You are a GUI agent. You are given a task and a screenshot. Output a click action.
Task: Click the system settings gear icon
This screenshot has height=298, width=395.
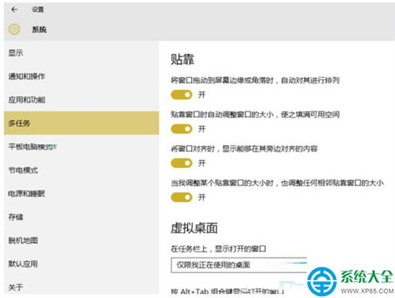pos(14,29)
